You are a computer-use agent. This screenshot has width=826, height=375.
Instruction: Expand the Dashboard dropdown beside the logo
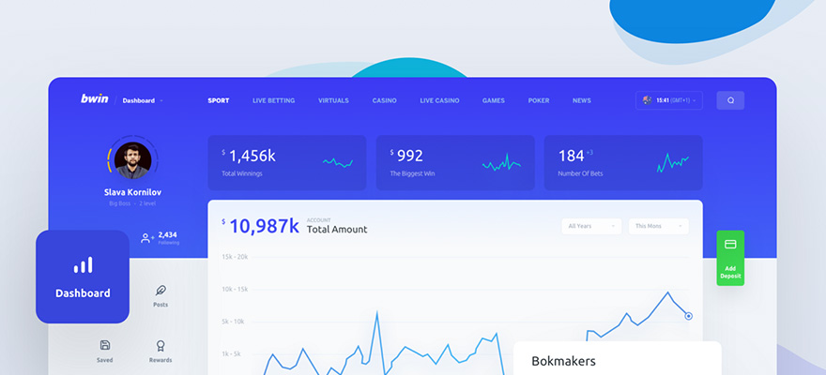pyautogui.click(x=143, y=100)
